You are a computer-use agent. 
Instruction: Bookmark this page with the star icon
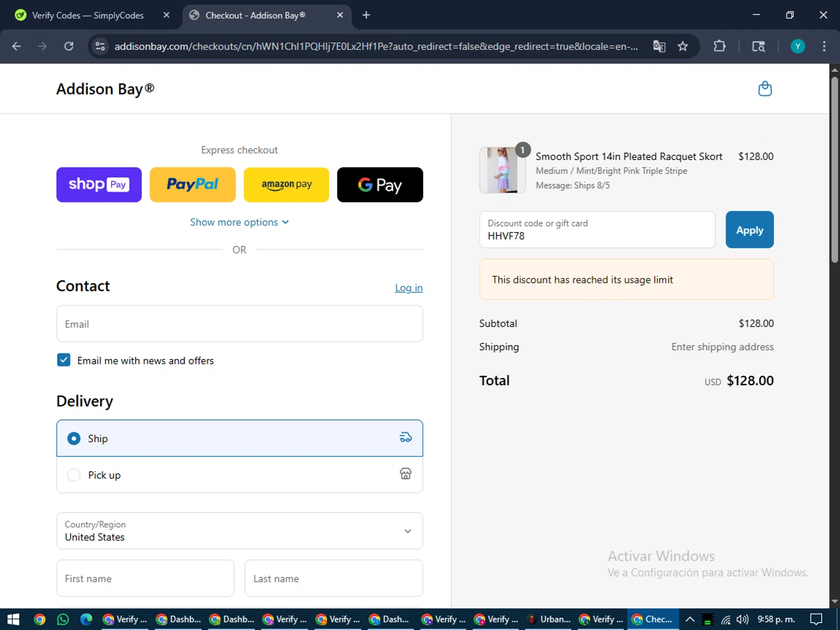[x=683, y=46]
